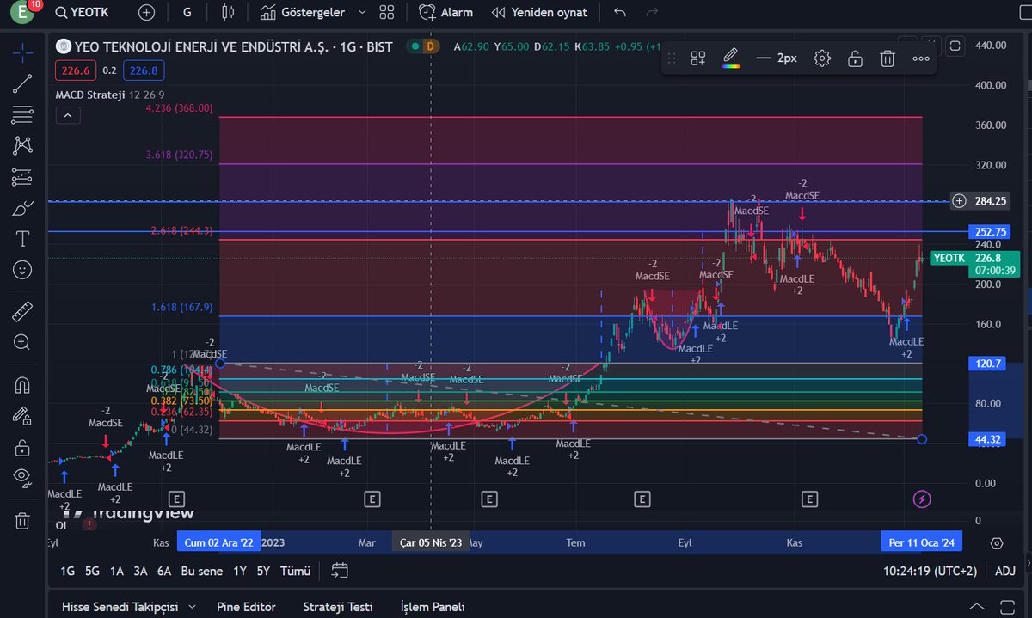Viewport: 1032px width, 618px height.
Task: Open the Strateji Testi tab
Action: [x=338, y=607]
